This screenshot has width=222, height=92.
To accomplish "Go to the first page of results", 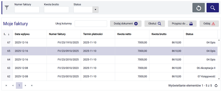I will [6, 86].
